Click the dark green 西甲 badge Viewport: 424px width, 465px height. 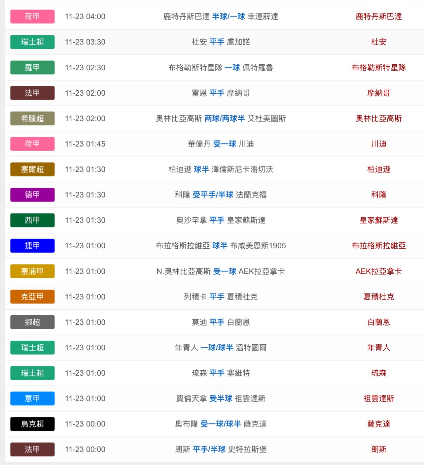point(32,220)
